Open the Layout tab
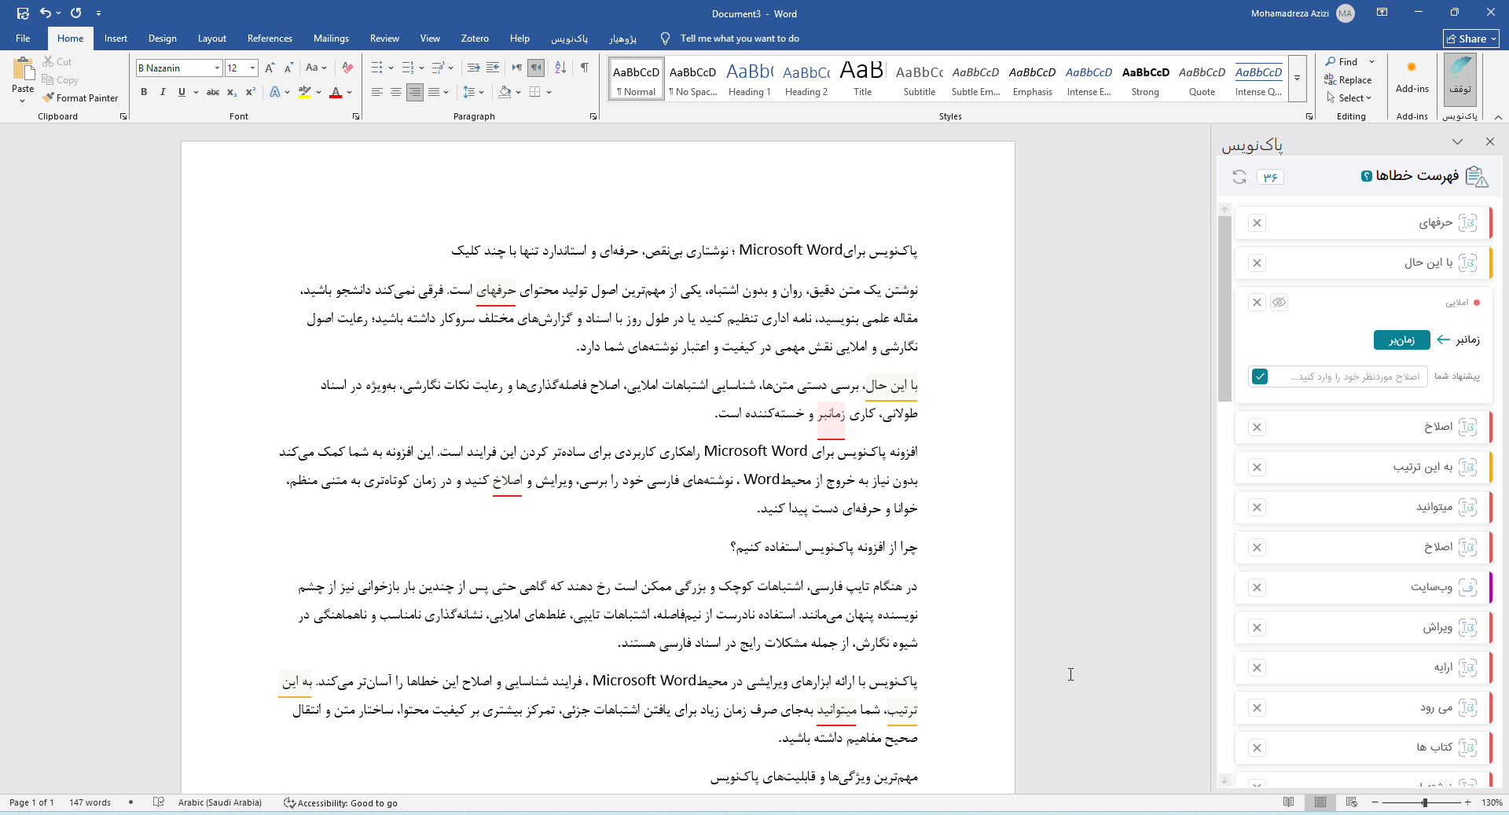Screen dimensions: 1509x815 pyautogui.click(x=211, y=39)
